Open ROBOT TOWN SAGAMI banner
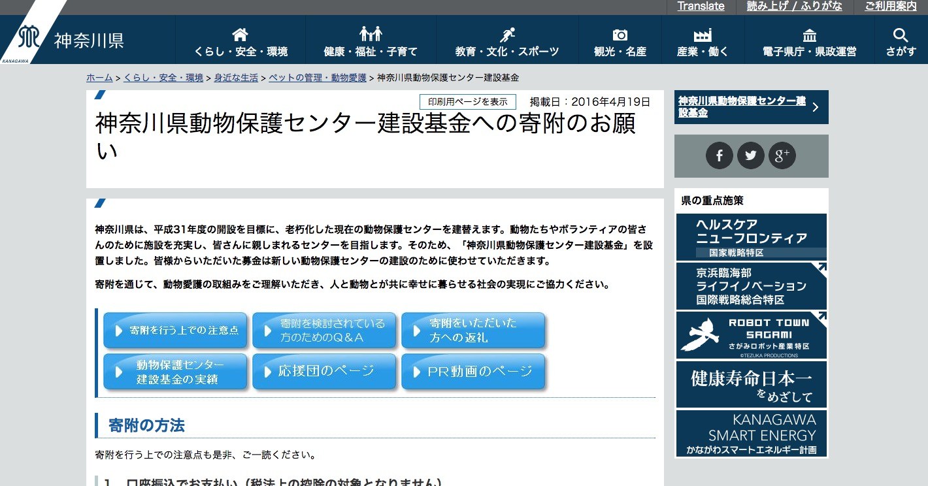 pos(752,335)
